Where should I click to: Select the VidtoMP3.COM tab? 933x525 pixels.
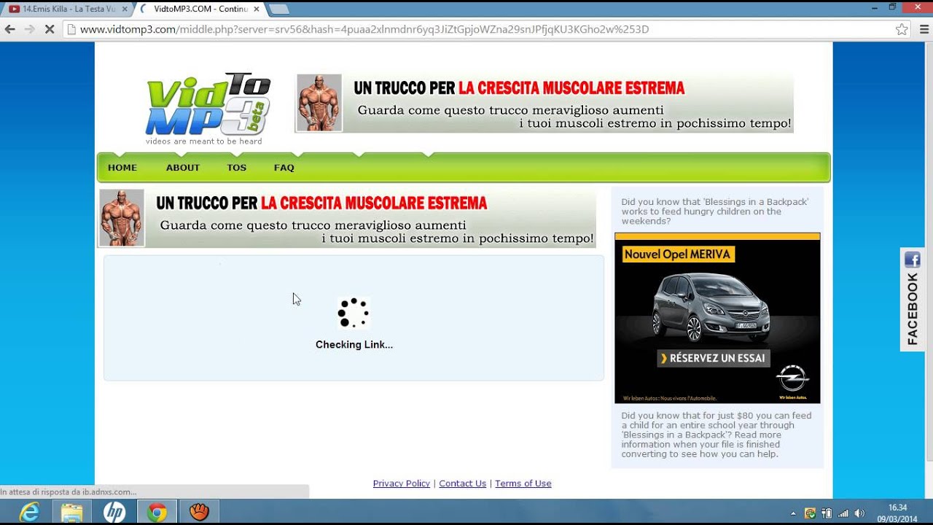pos(200,9)
